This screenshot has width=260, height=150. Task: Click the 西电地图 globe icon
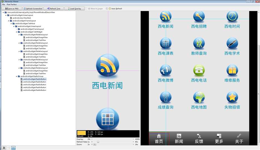pyautogui.click(x=199, y=97)
